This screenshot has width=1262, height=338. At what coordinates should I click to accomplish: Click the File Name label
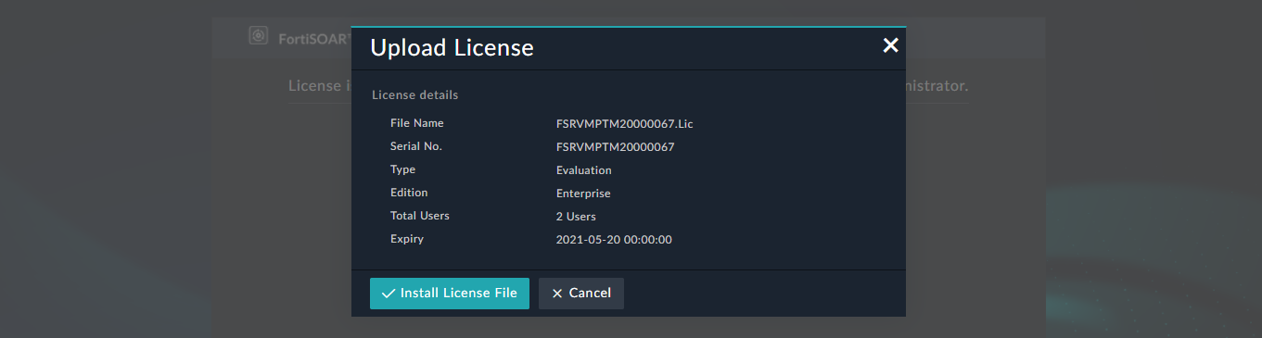pos(417,123)
